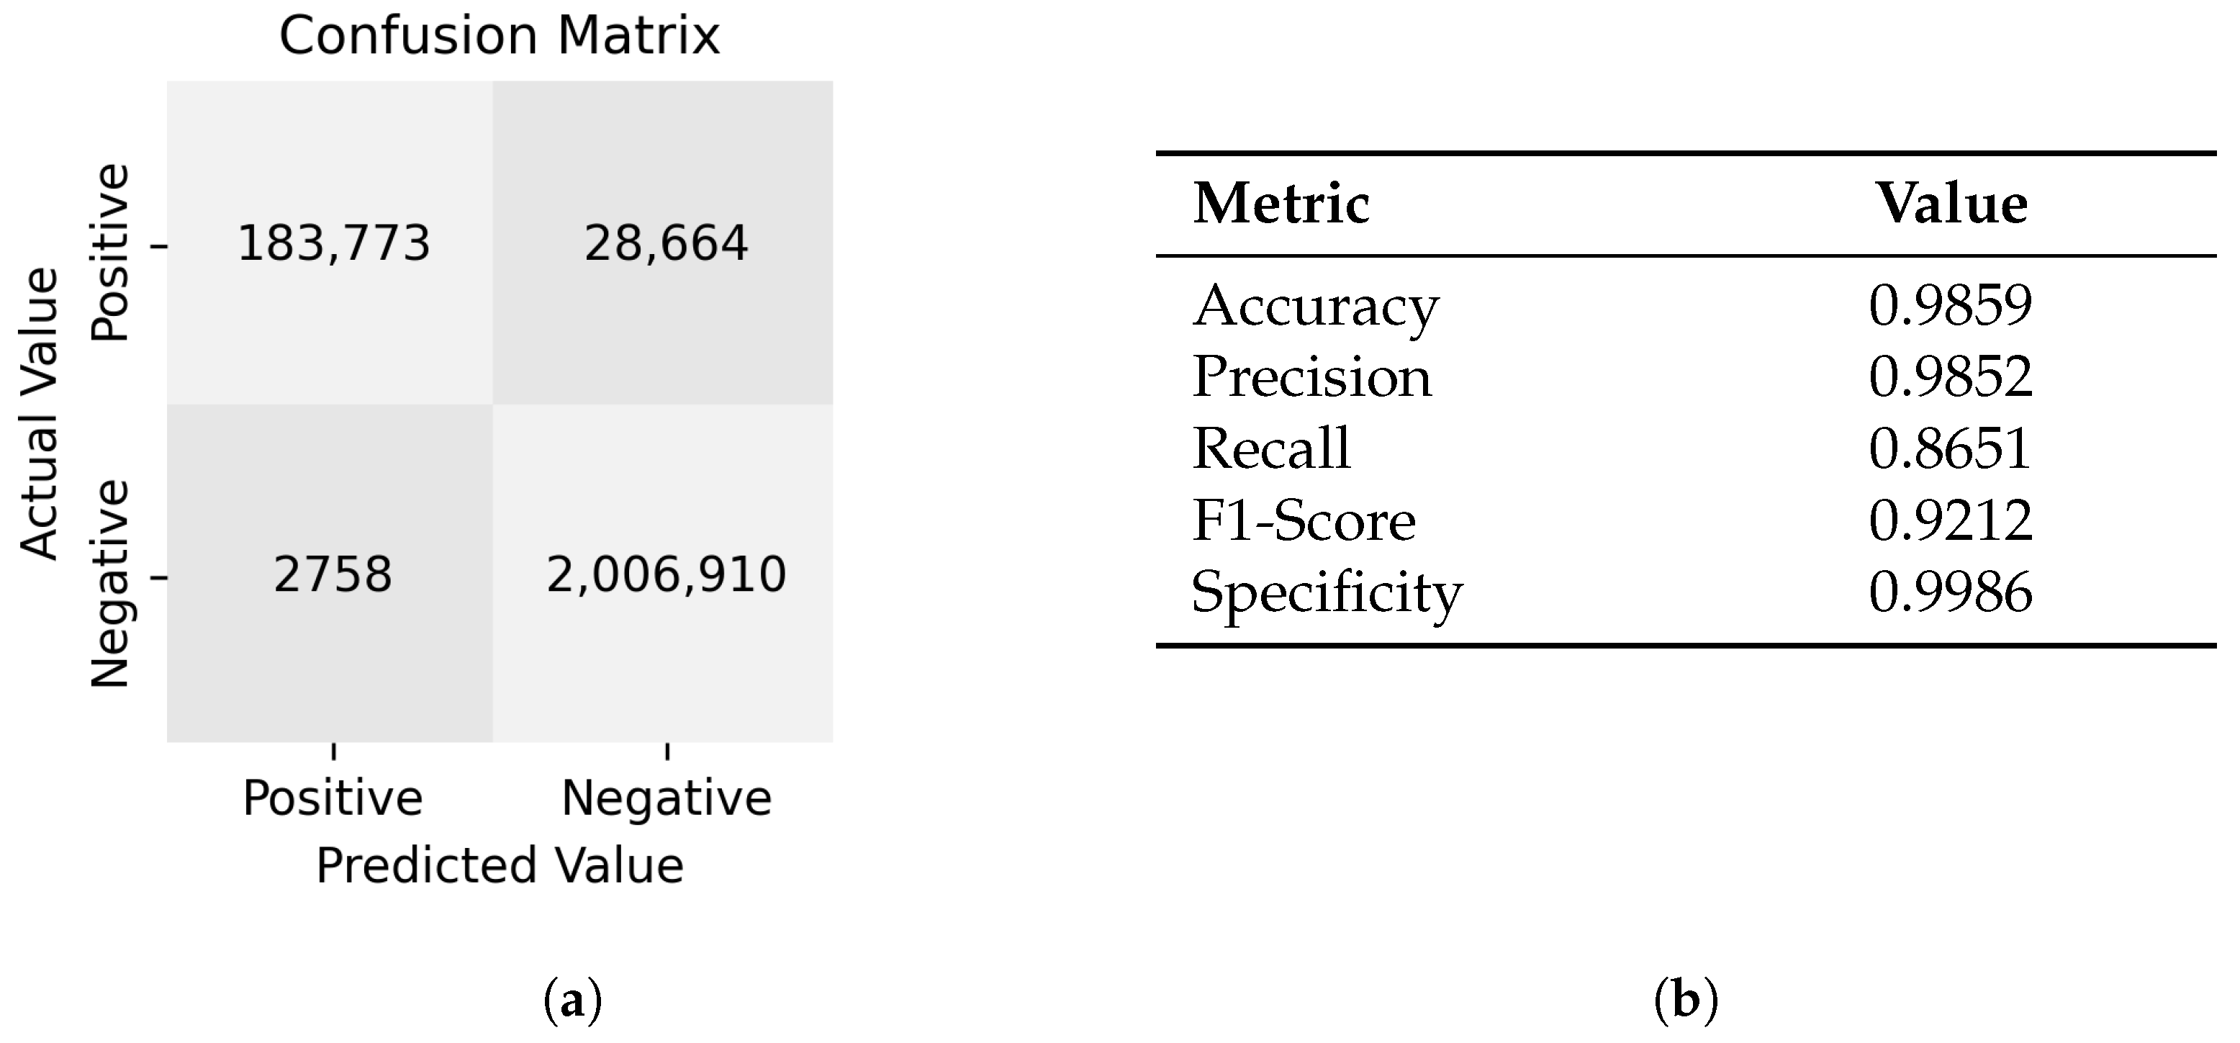Select the Recall row label

pyautogui.click(x=1271, y=448)
